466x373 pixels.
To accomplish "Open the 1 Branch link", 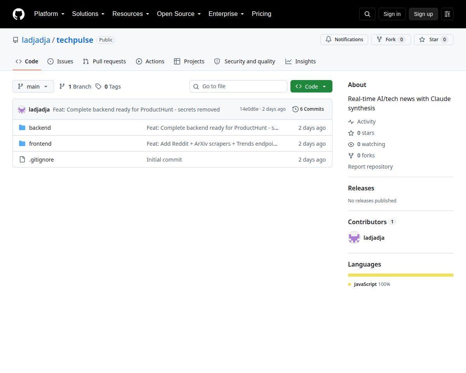I will point(75,87).
